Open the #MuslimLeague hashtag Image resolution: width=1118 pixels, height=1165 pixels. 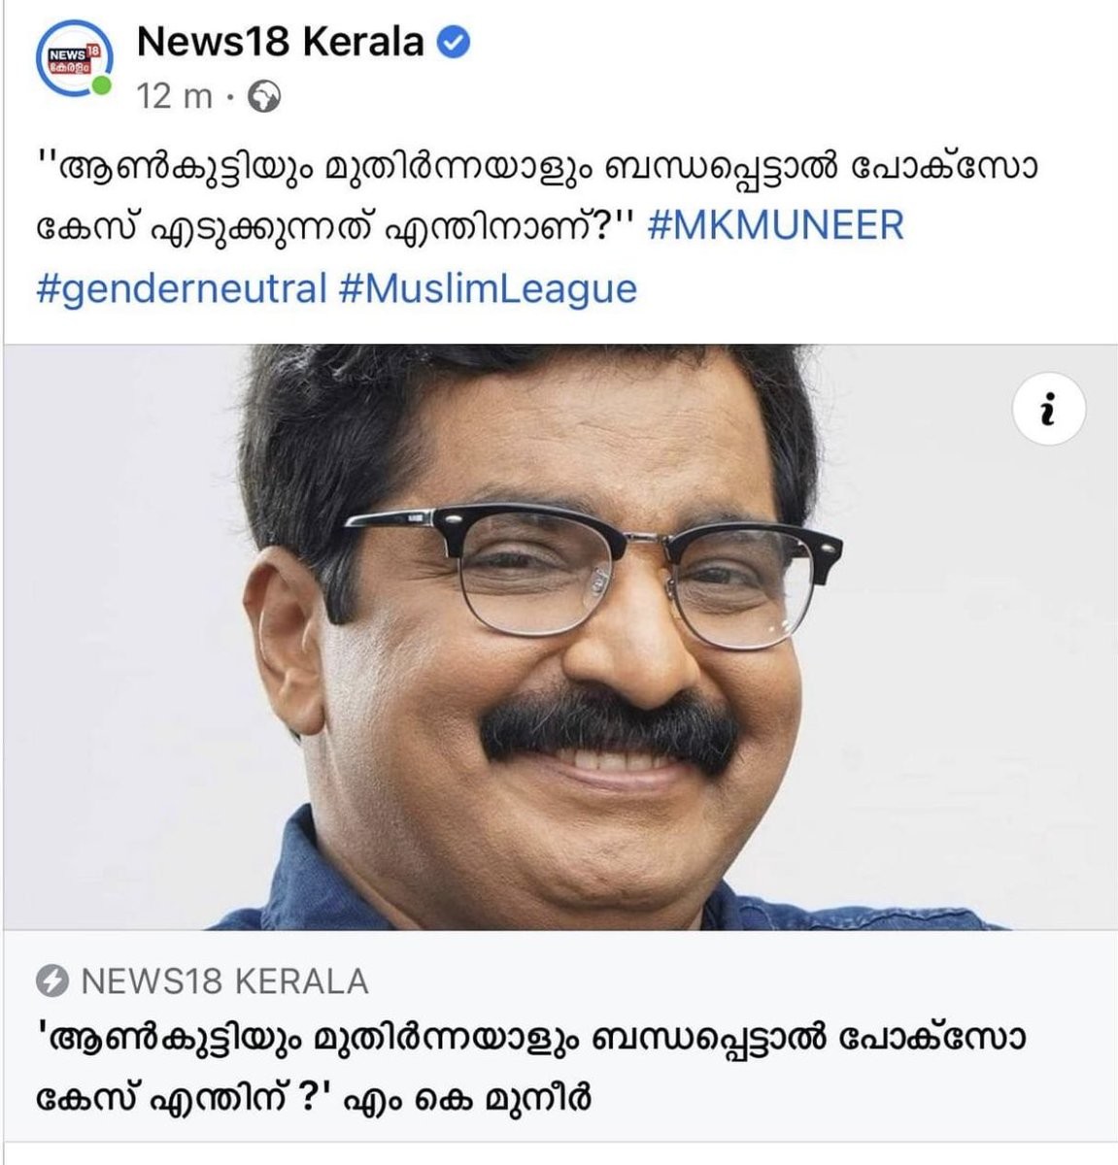(489, 289)
